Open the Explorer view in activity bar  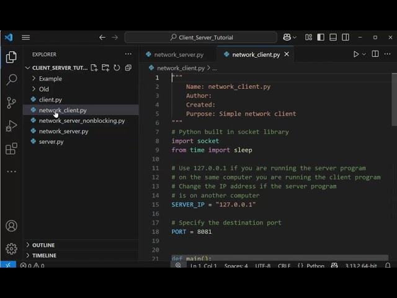tap(11, 56)
